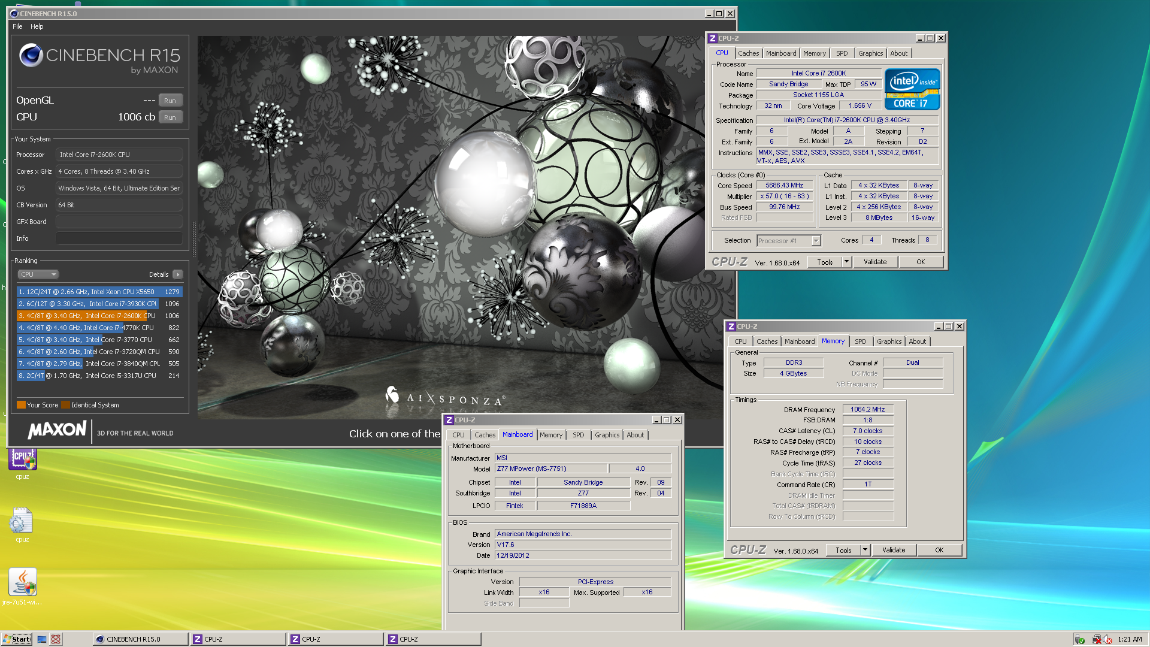Click Show Desktop quick launch icon
Image resolution: width=1150 pixels, height=647 pixels.
[x=42, y=639]
